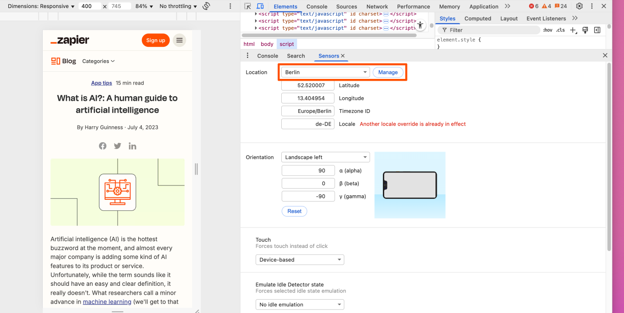This screenshot has width=624, height=313.
Task: Share article on LinkedIn
Action: tap(132, 146)
